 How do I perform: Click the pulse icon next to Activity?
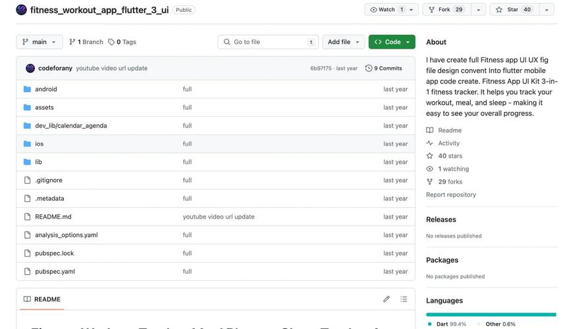[429, 143]
